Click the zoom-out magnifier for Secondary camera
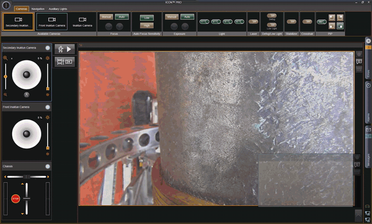Viewport: 372px width, 224px height. tap(5, 95)
